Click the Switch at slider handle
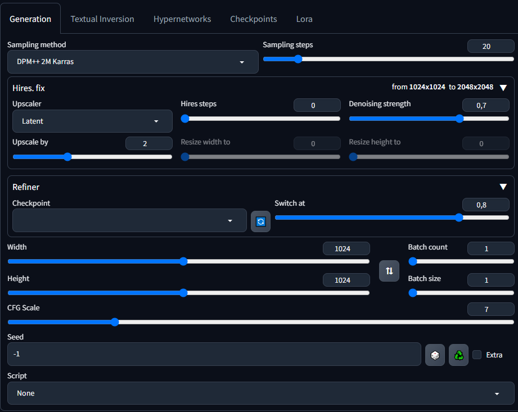The width and height of the screenshot is (518, 412). pyautogui.click(x=459, y=217)
